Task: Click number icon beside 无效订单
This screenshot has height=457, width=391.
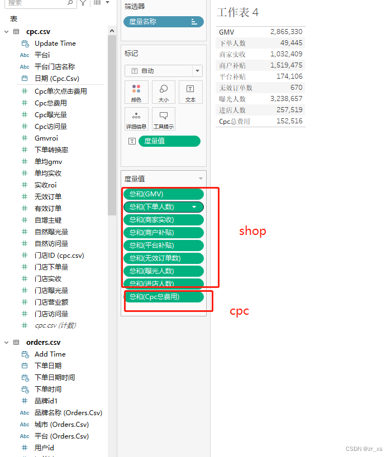Action: [x=25, y=197]
